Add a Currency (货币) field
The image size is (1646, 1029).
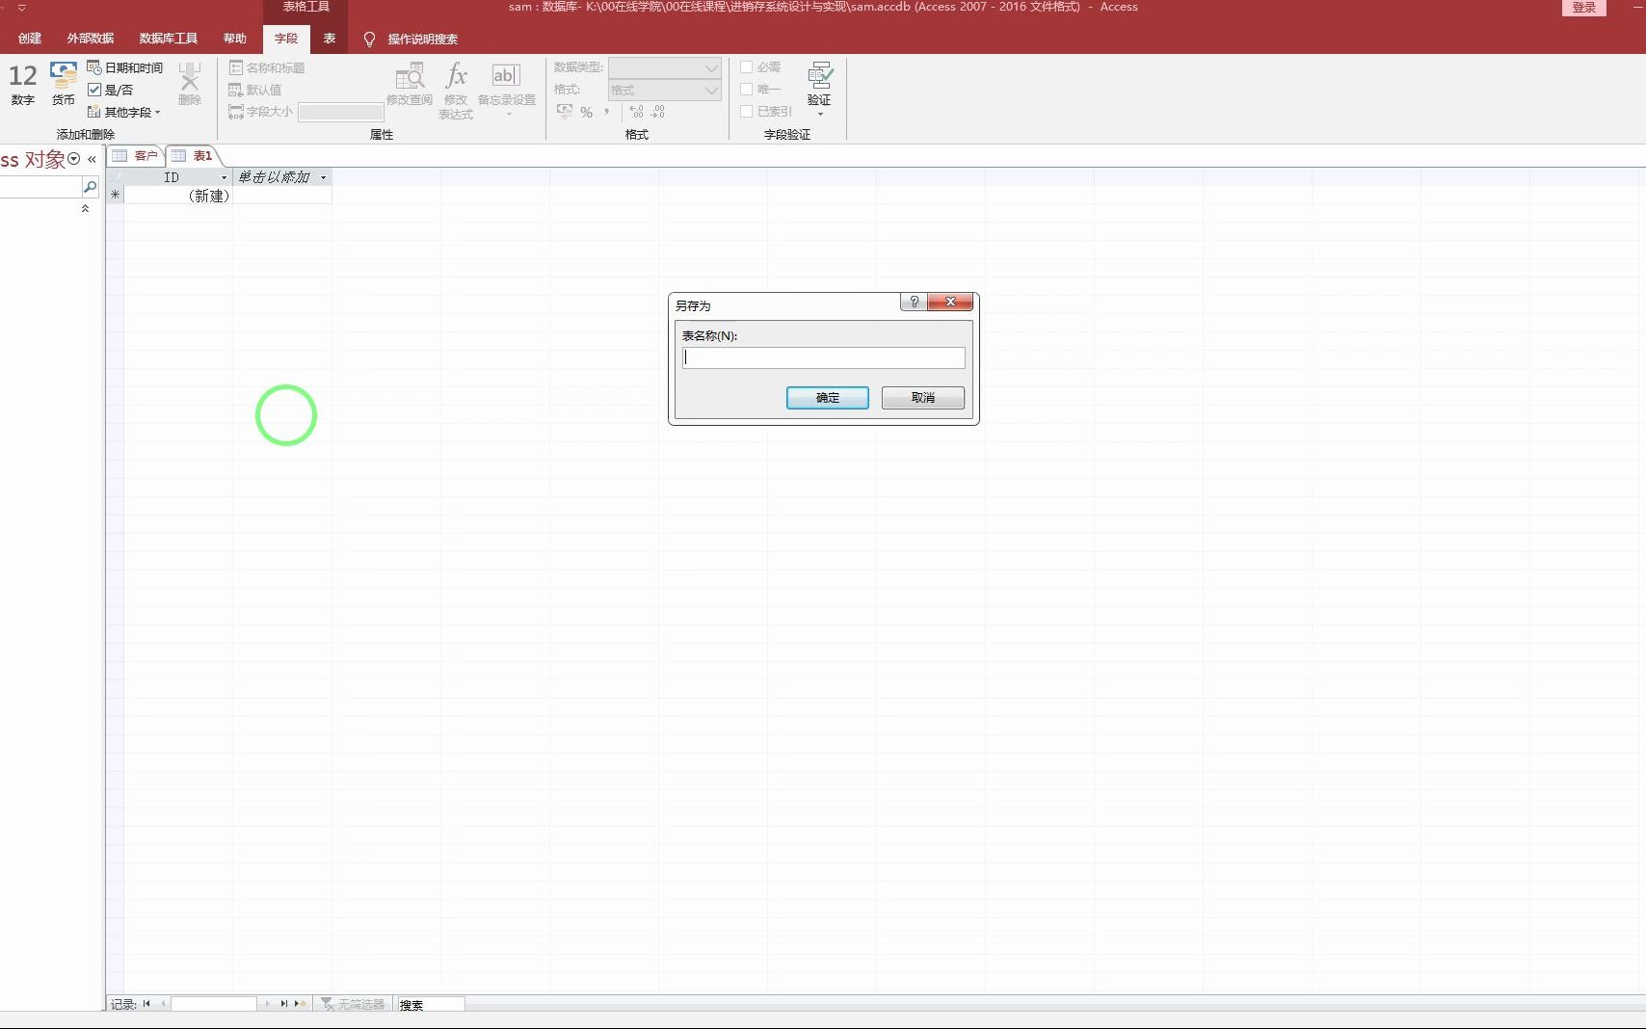(64, 84)
